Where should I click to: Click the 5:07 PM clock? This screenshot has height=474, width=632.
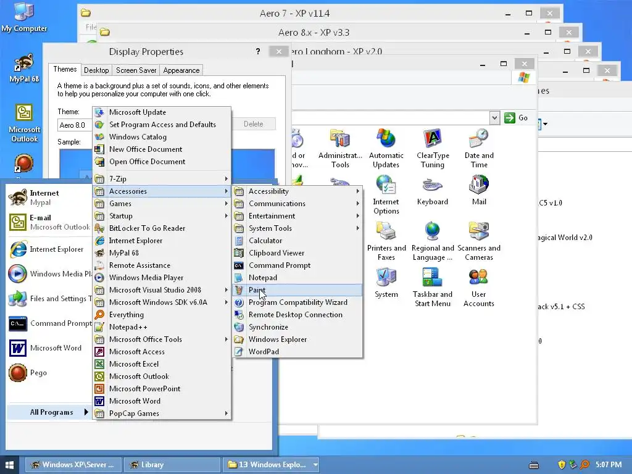[608, 465]
